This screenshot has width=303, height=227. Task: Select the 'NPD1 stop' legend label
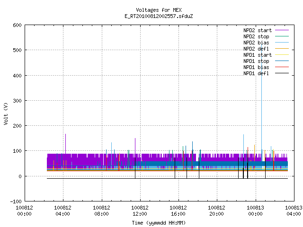[x=256, y=61]
